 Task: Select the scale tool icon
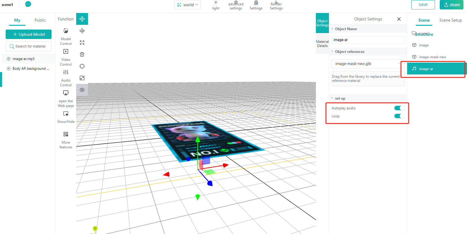[82, 43]
